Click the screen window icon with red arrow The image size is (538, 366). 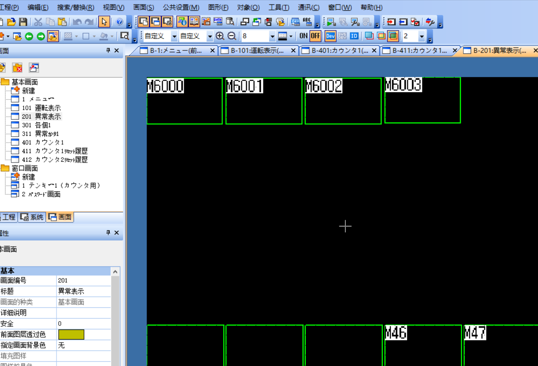34,67
